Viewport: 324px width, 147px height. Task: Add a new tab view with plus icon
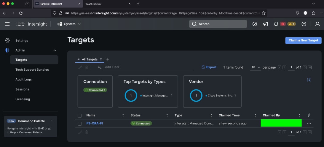coord(108,59)
